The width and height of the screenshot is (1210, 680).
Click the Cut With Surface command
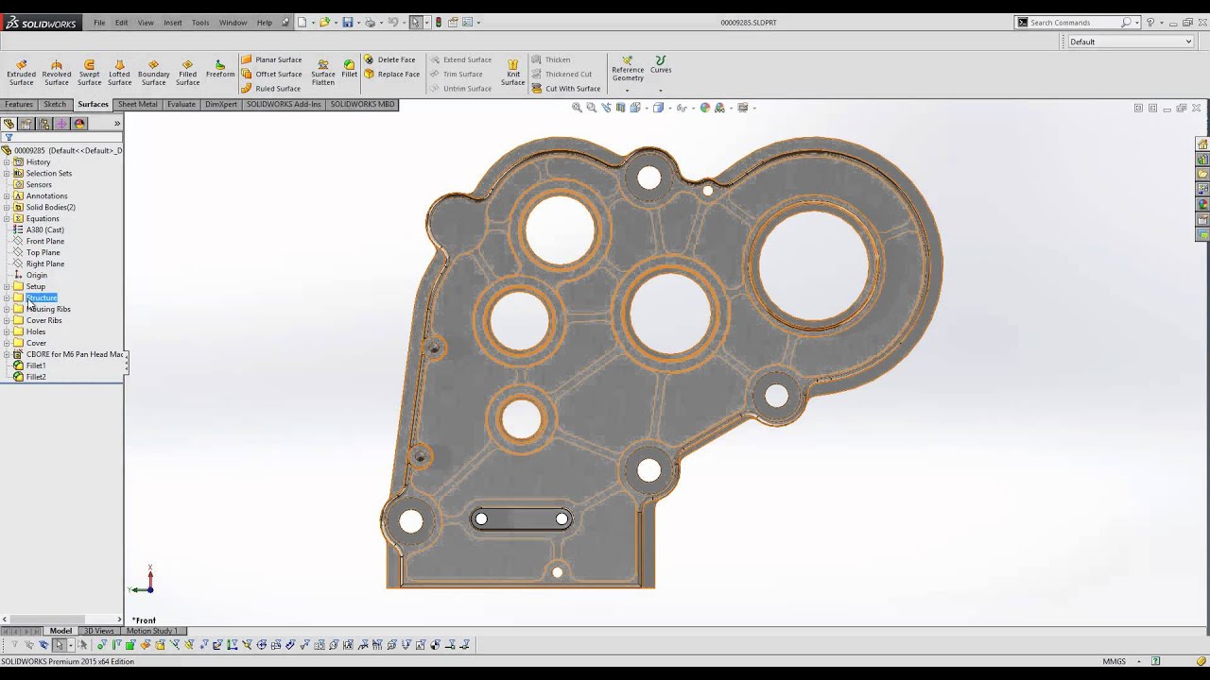pyautogui.click(x=565, y=89)
